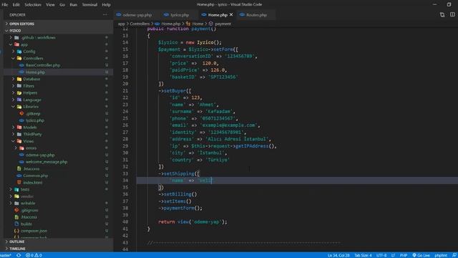Click the phpfmt status bar item
The height and width of the screenshot is (258, 458).
click(441, 255)
